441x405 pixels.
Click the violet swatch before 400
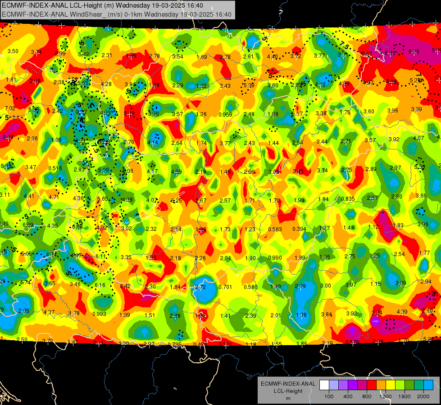point(343,385)
